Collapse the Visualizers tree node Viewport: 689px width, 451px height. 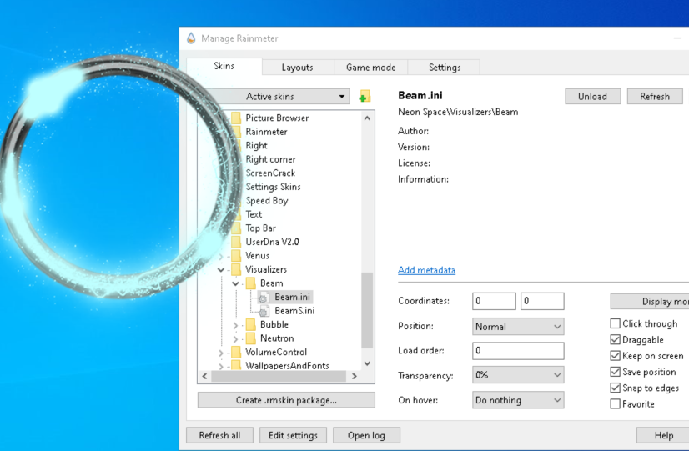[221, 269]
